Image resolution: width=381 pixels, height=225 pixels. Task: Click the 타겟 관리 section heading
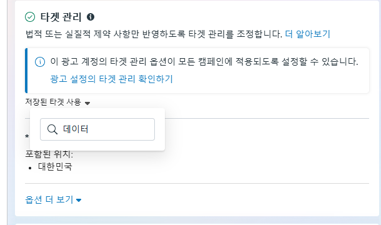tap(61, 17)
